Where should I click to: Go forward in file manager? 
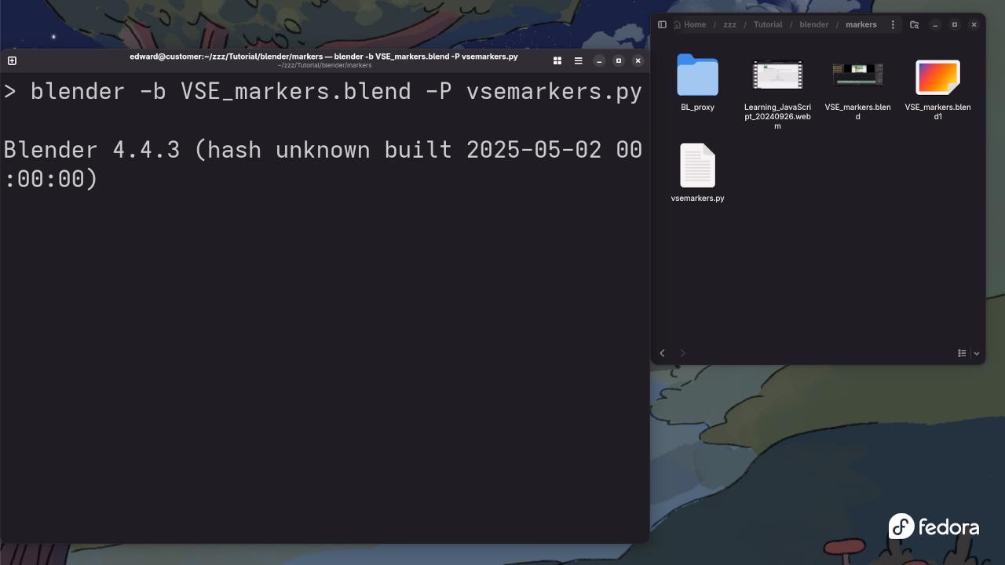[x=682, y=353]
